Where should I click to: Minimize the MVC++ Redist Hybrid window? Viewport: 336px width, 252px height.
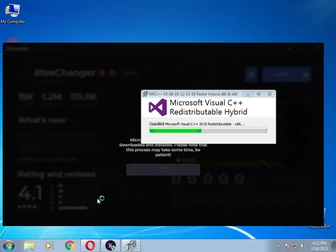tap(248, 94)
